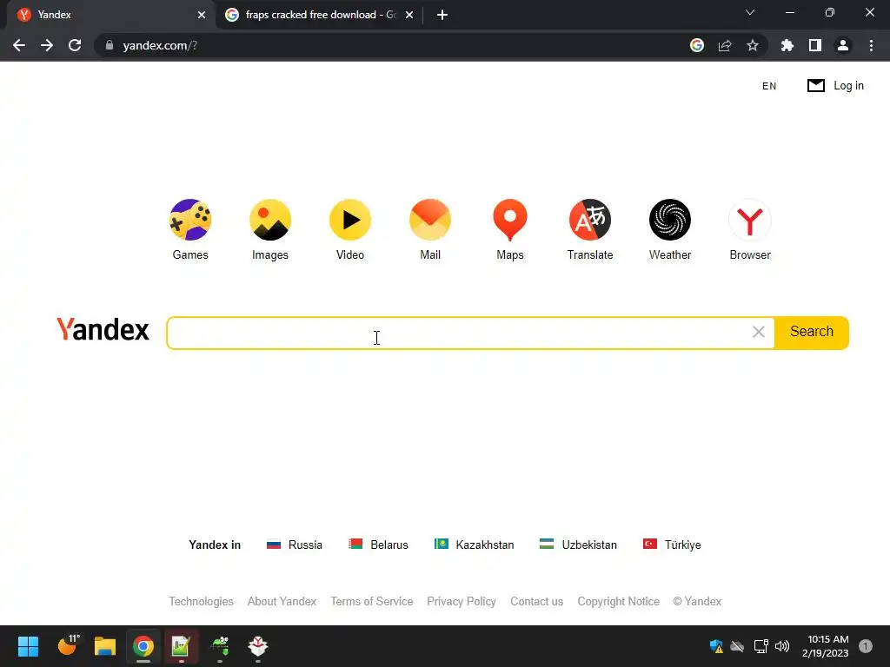Screen dimensions: 890x667
Task: Open Windows Security tray icon
Action: 716,646
